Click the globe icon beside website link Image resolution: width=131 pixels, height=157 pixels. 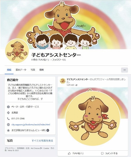click(x=8, y=124)
